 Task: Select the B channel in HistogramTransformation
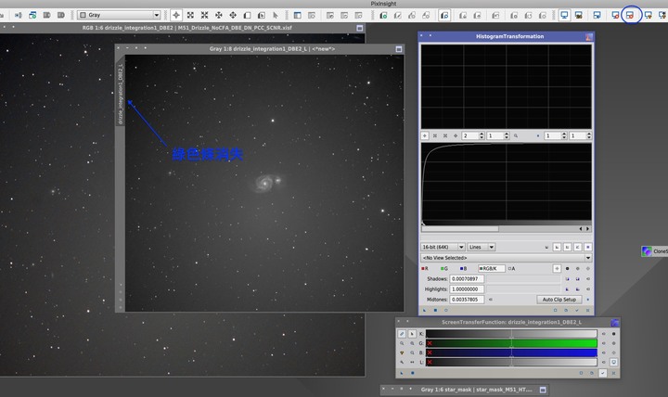[x=464, y=268]
